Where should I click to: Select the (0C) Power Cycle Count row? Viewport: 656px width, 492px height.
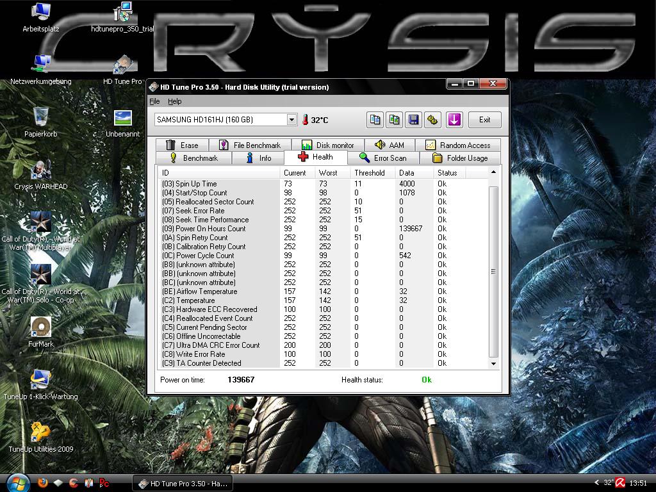pos(323,255)
